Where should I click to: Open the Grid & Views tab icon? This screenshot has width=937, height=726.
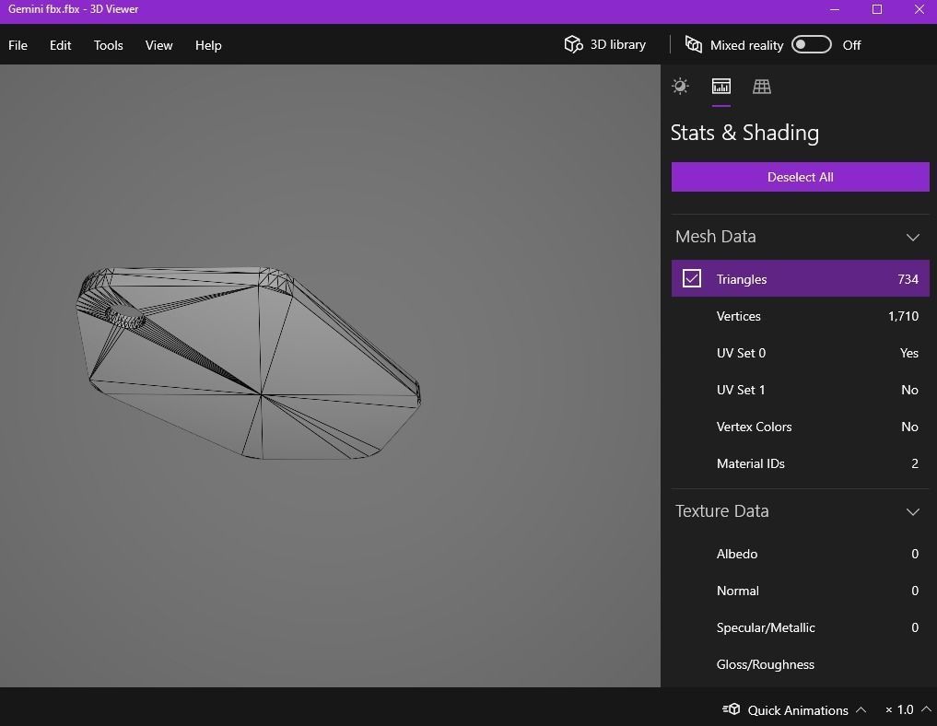tap(761, 86)
